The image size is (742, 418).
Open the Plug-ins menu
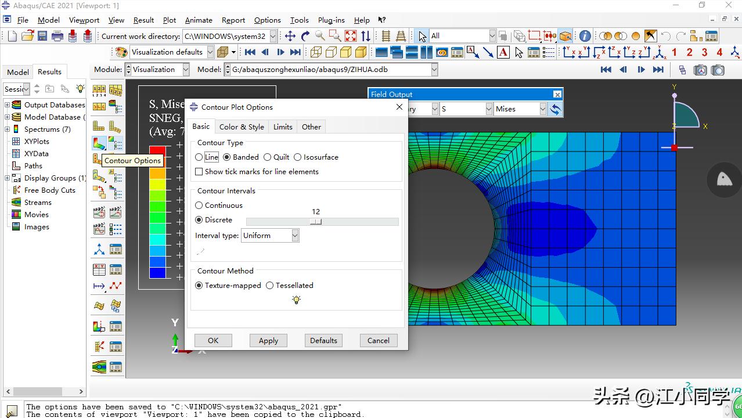(331, 20)
